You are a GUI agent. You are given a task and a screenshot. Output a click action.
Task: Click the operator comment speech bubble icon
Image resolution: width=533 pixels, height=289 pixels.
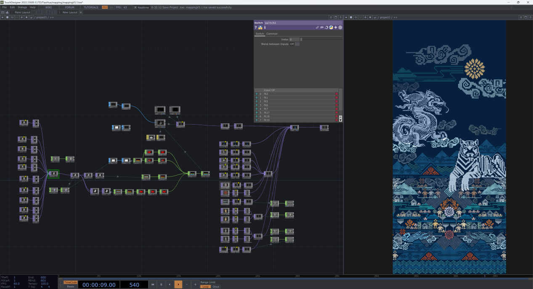(x=322, y=28)
